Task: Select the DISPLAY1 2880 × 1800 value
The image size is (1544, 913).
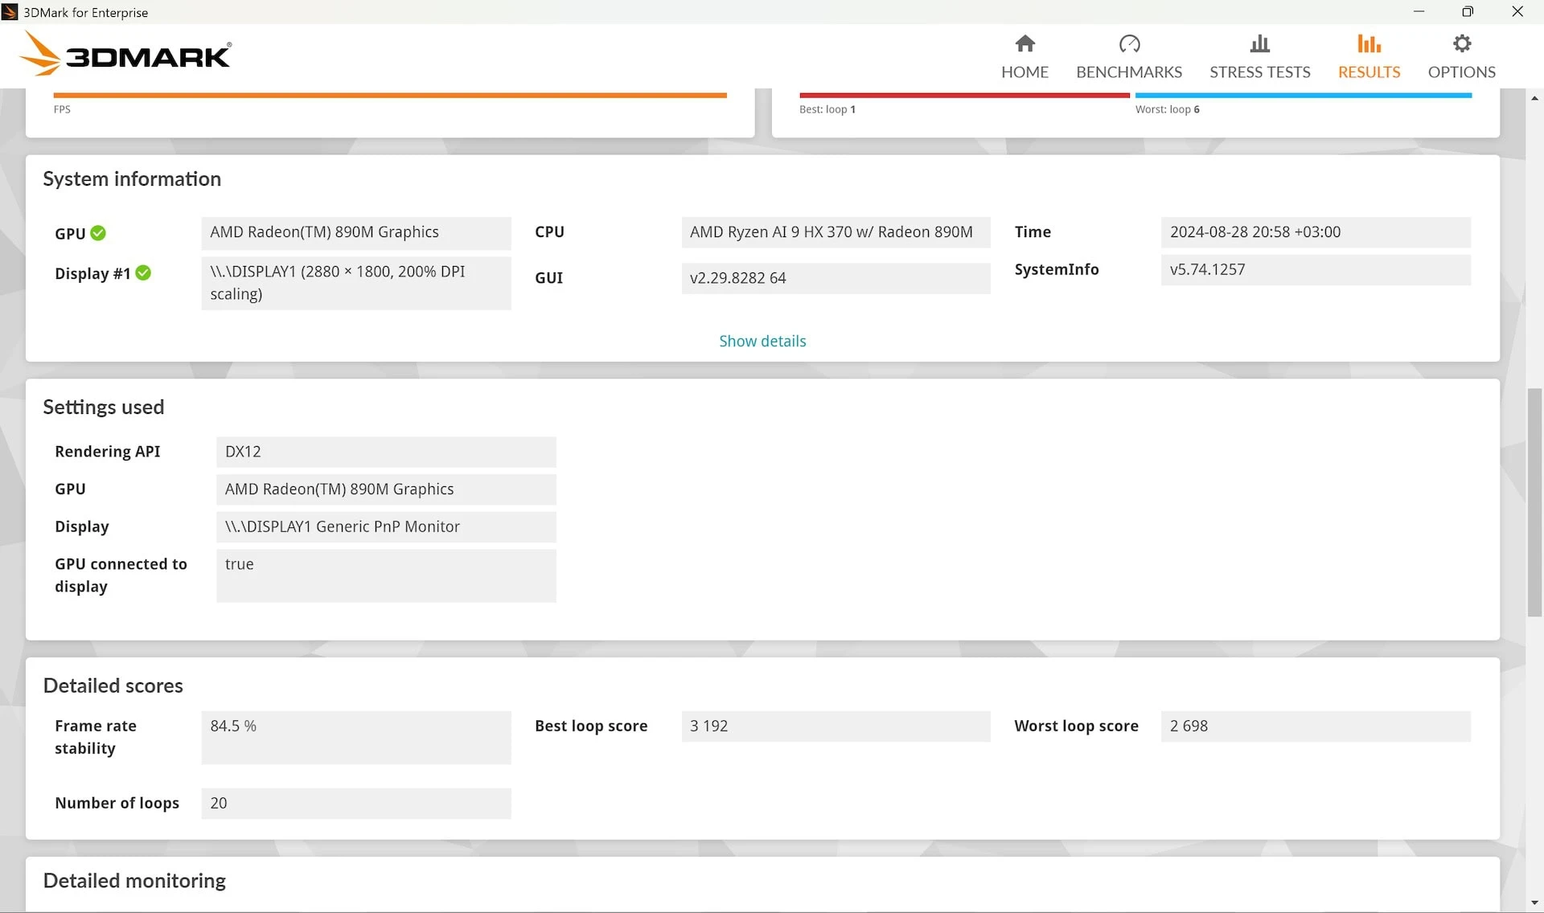Action: [x=356, y=283]
